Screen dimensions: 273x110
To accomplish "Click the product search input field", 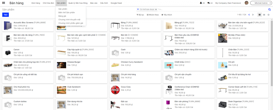I will point(212,10).
